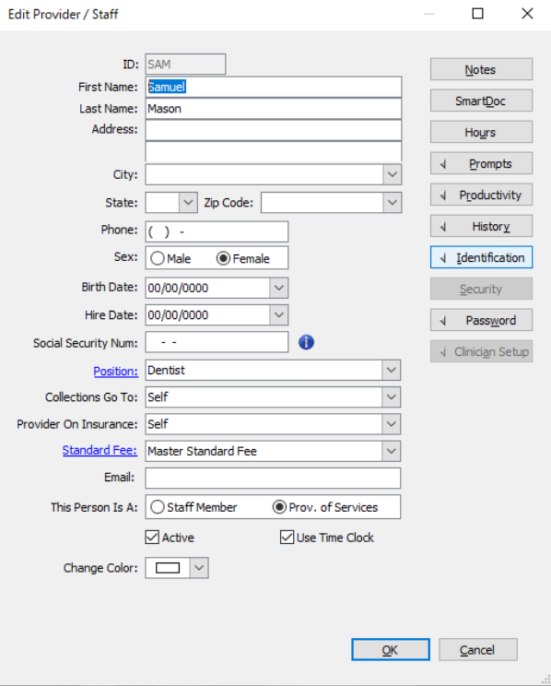Image resolution: width=551 pixels, height=686 pixels.
Task: Click the Birth Date field value
Action: 207,288
